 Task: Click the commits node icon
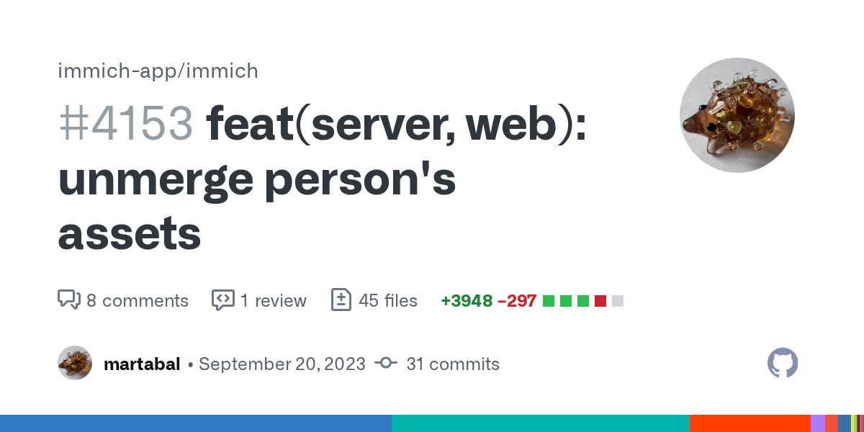386,364
